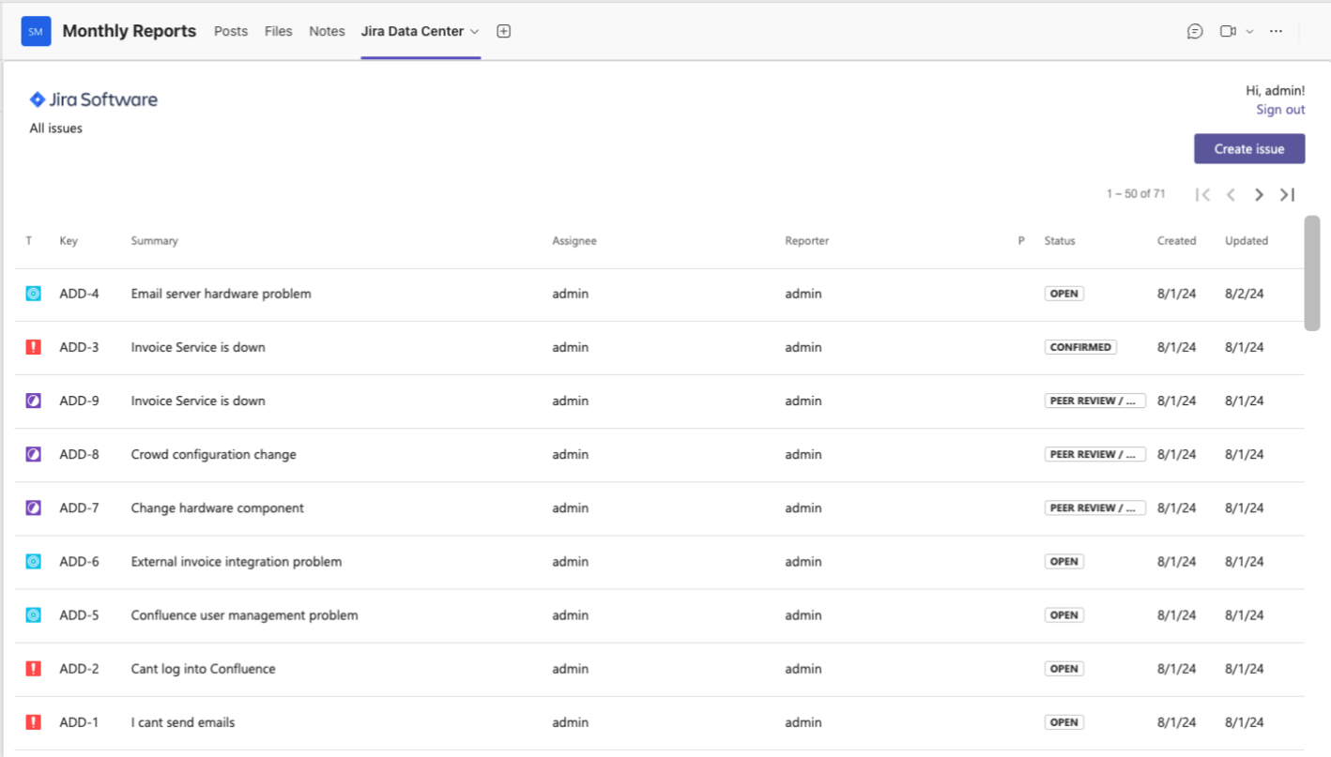
Task: Start a meeting with camera icon
Action: 1227,31
